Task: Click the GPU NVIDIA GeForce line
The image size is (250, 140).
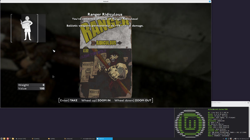Action: click(x=219, y=134)
